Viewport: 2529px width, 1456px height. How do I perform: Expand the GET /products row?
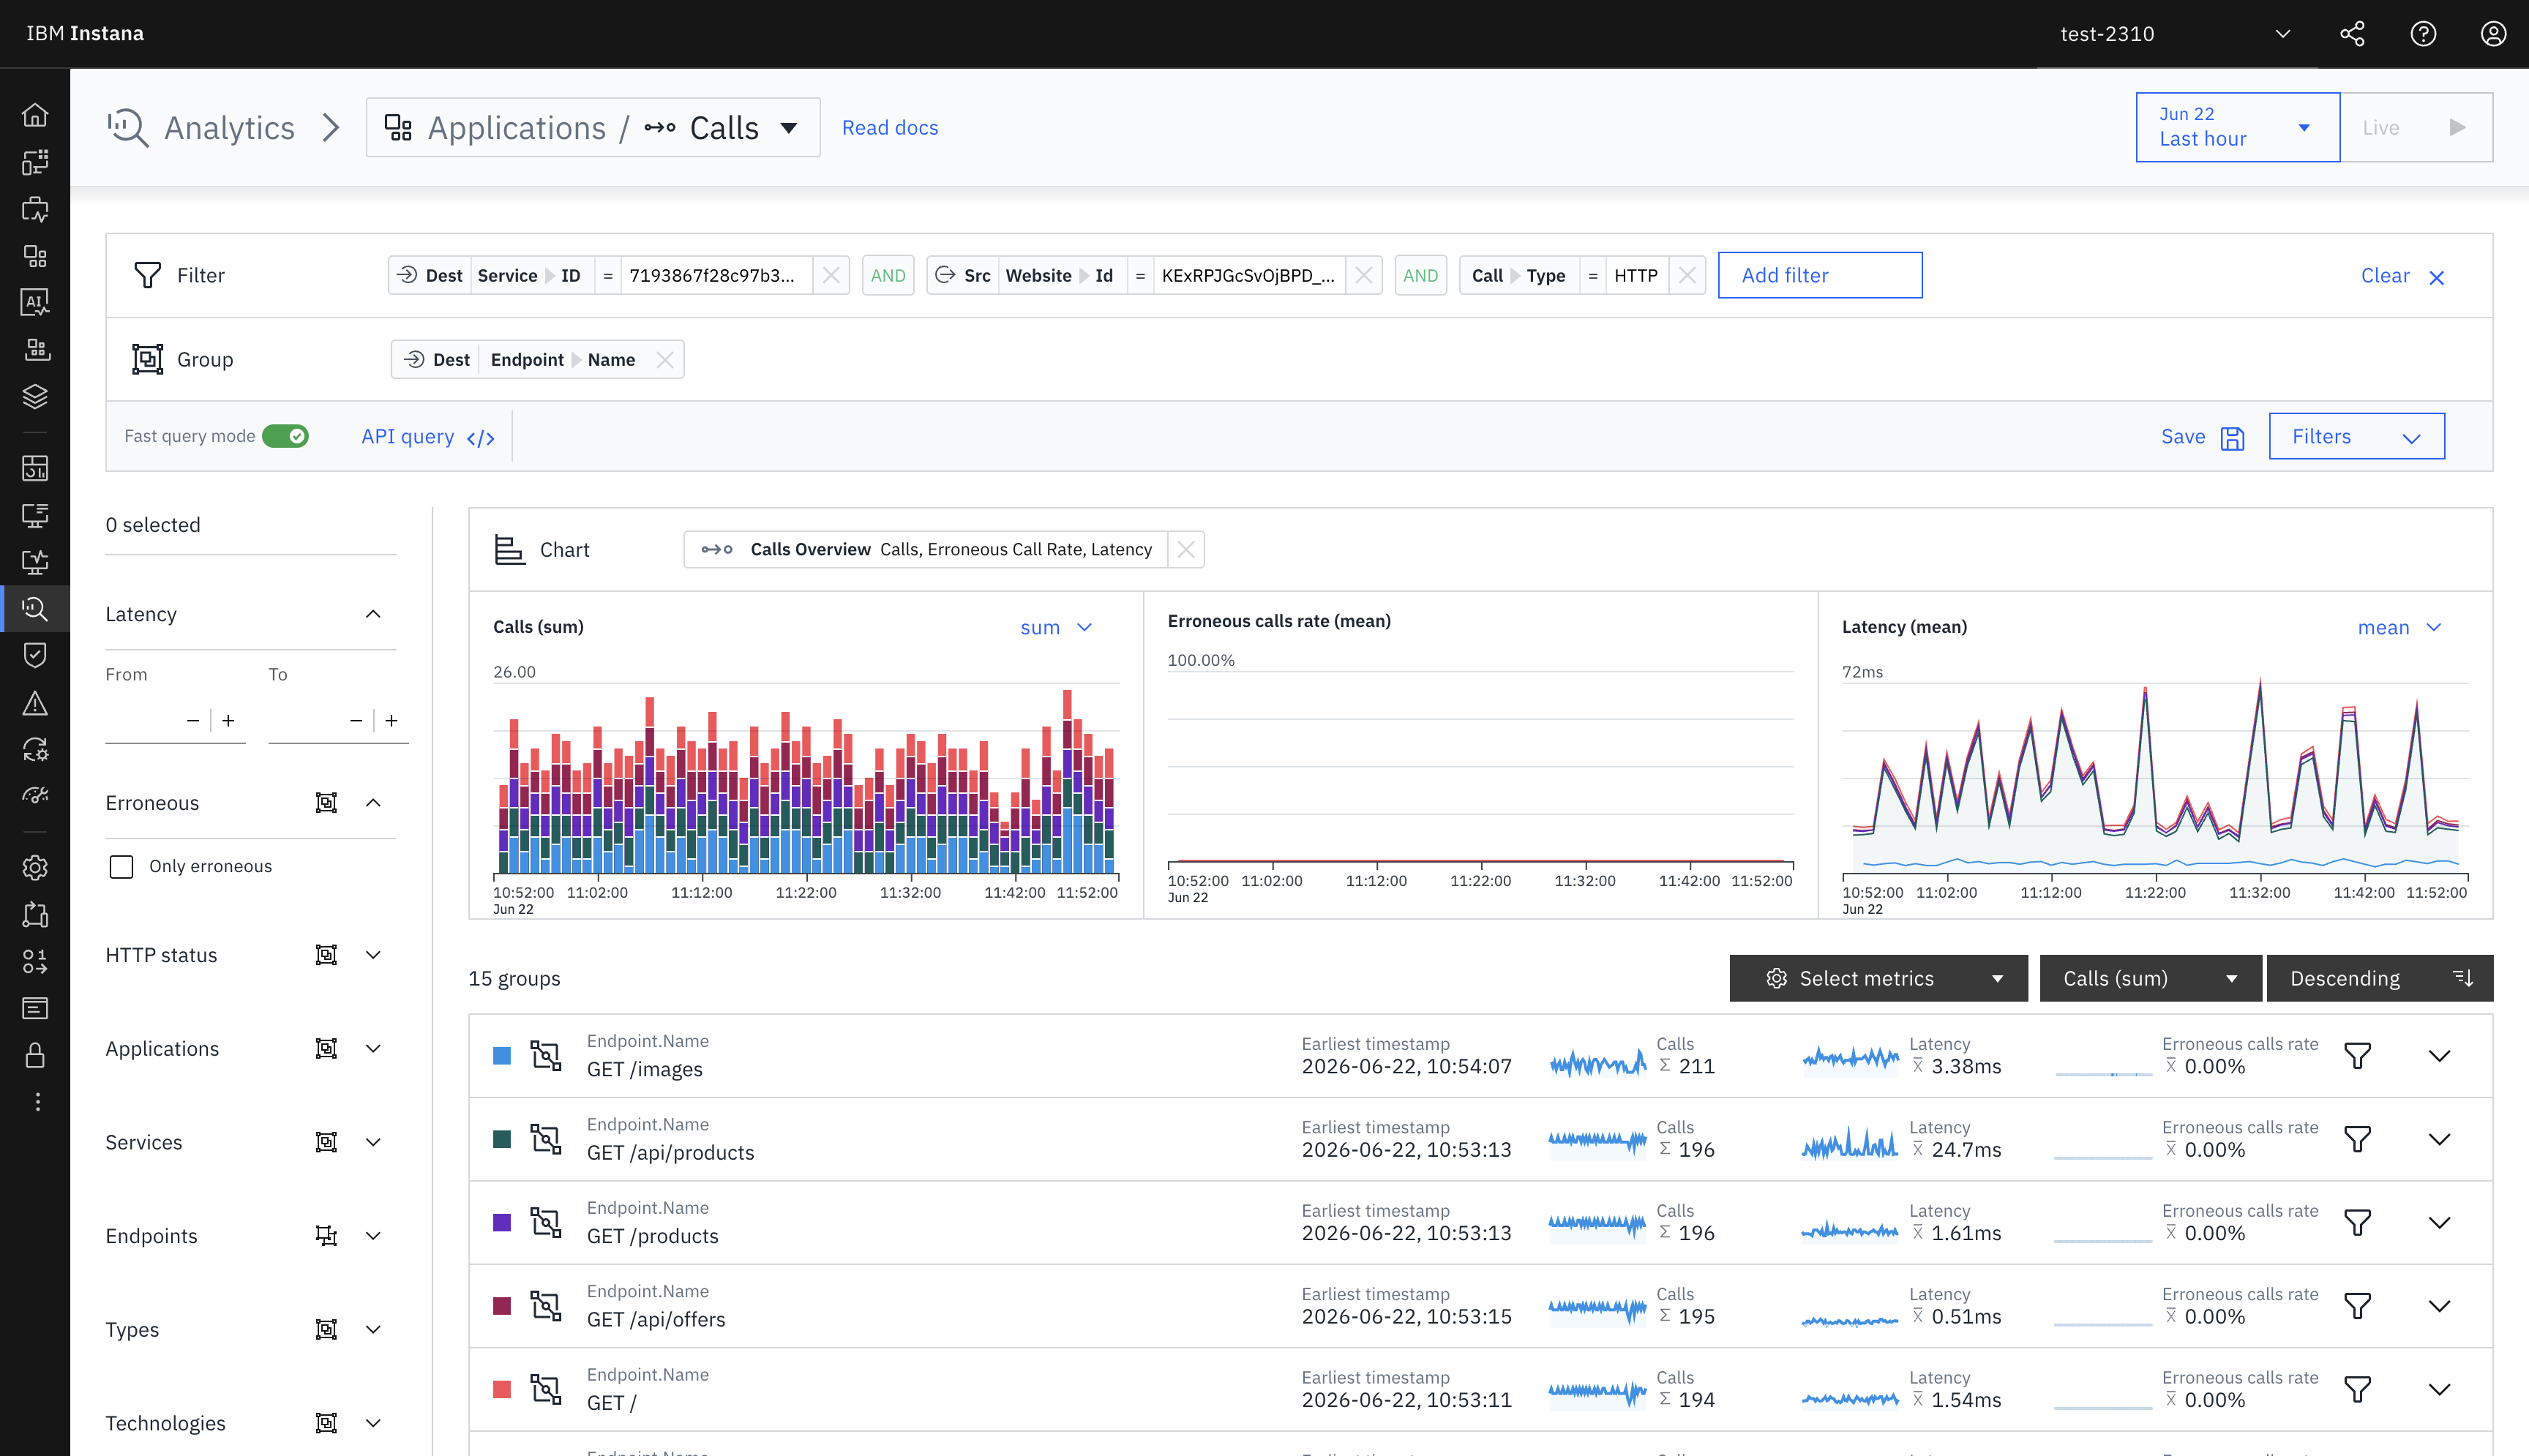[x=2439, y=1223]
